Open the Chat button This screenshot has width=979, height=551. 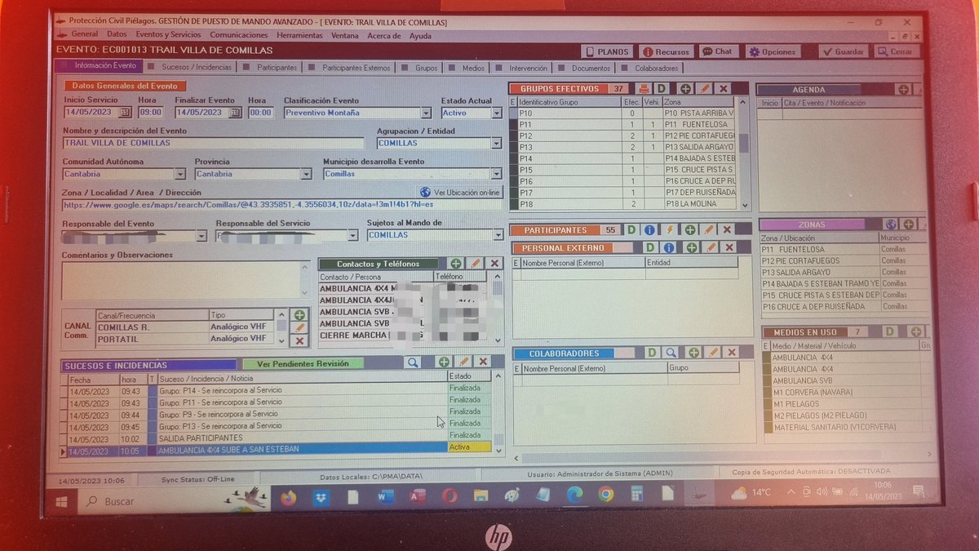tap(716, 51)
